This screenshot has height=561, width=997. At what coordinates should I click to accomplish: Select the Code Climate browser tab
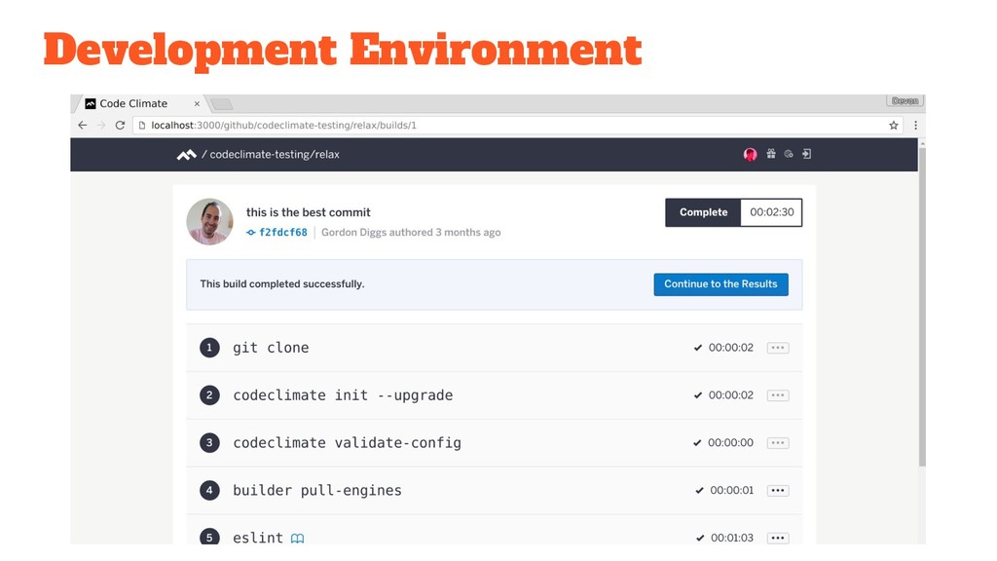[x=140, y=103]
